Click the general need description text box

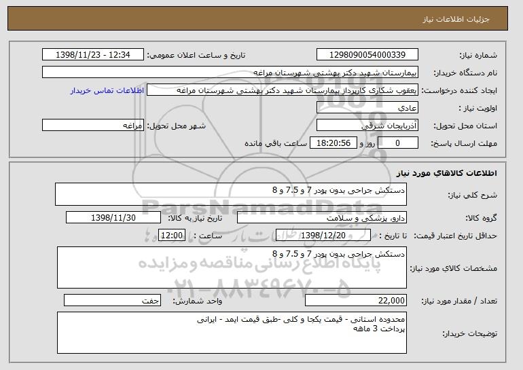click(x=231, y=194)
